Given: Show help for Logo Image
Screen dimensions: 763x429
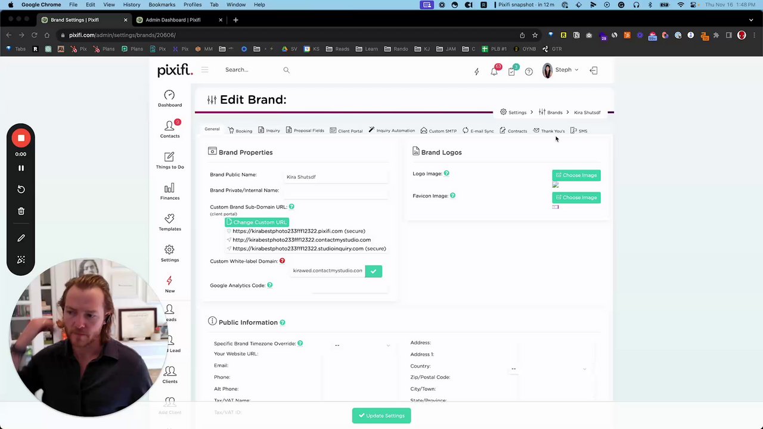Looking at the screenshot, I should click(x=446, y=173).
